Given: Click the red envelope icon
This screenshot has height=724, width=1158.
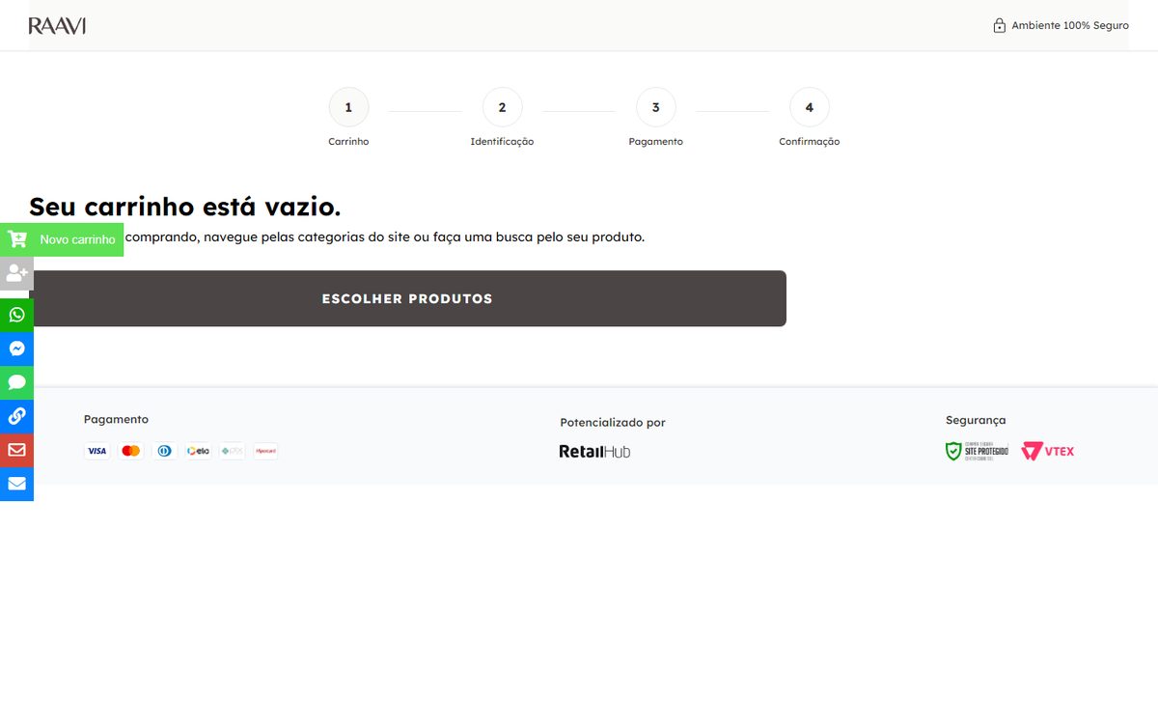Looking at the screenshot, I should coord(16,450).
